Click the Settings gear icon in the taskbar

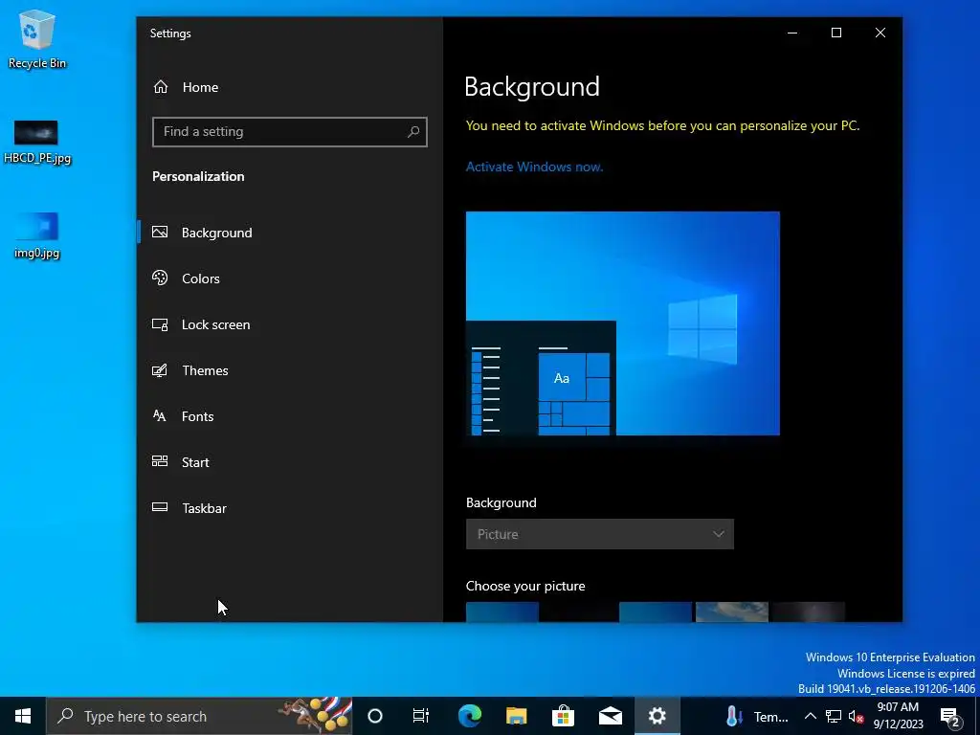(x=657, y=716)
